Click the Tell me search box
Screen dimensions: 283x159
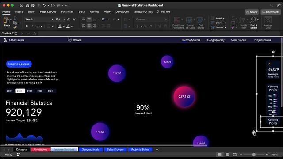tap(163, 12)
